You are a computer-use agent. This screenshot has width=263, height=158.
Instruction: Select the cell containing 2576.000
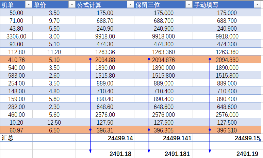(x=163, y=114)
